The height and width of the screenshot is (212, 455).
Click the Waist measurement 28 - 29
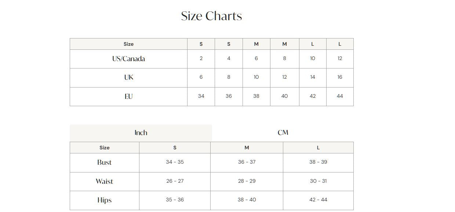[247, 181]
